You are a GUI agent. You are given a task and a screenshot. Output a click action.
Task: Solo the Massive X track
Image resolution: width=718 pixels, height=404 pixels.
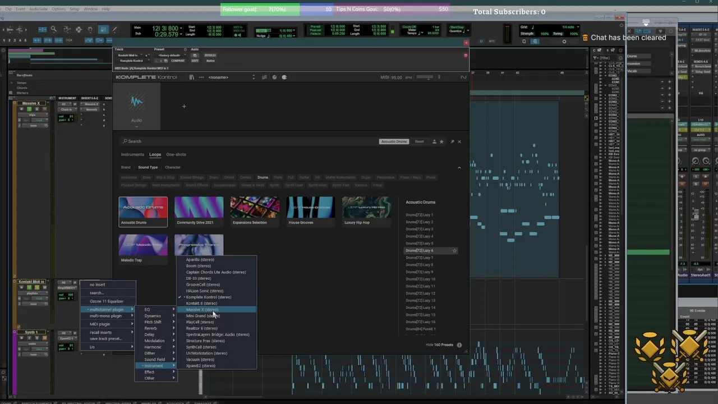pyautogui.click(x=37, y=109)
